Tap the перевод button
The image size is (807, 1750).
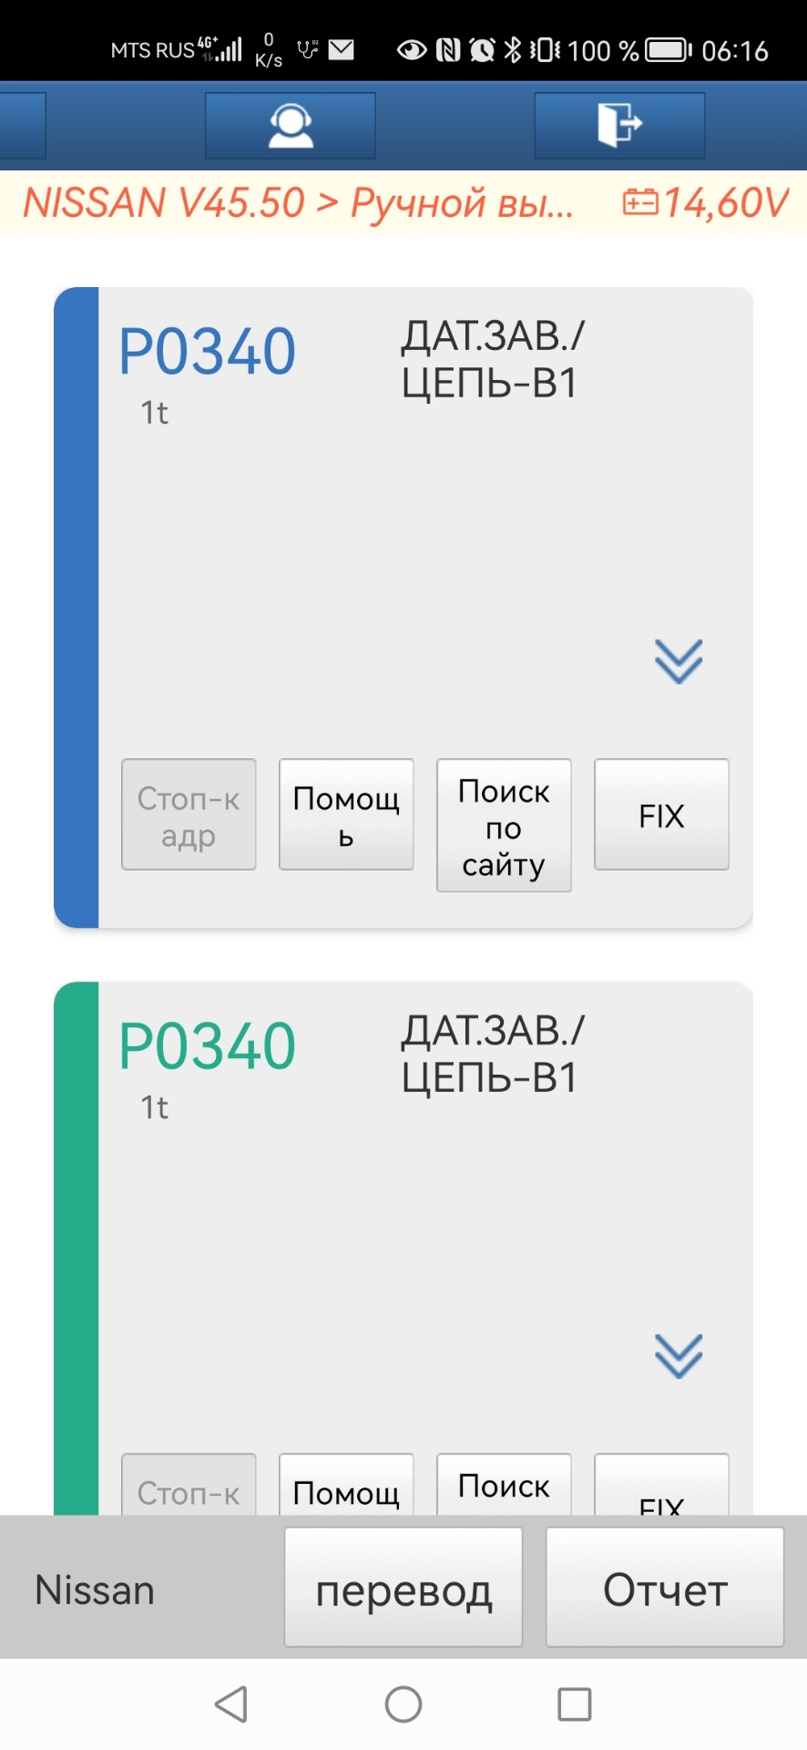403,1590
